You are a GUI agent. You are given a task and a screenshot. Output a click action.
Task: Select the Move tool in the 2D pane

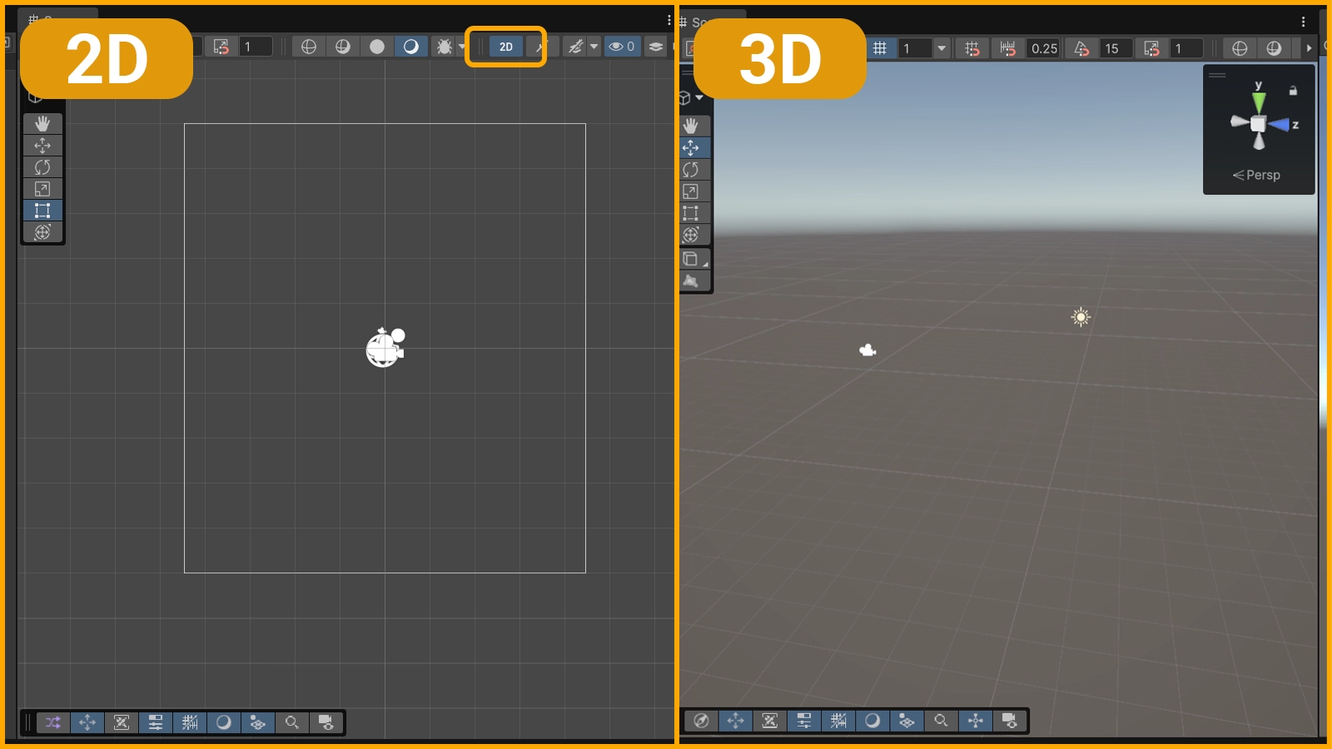point(42,145)
